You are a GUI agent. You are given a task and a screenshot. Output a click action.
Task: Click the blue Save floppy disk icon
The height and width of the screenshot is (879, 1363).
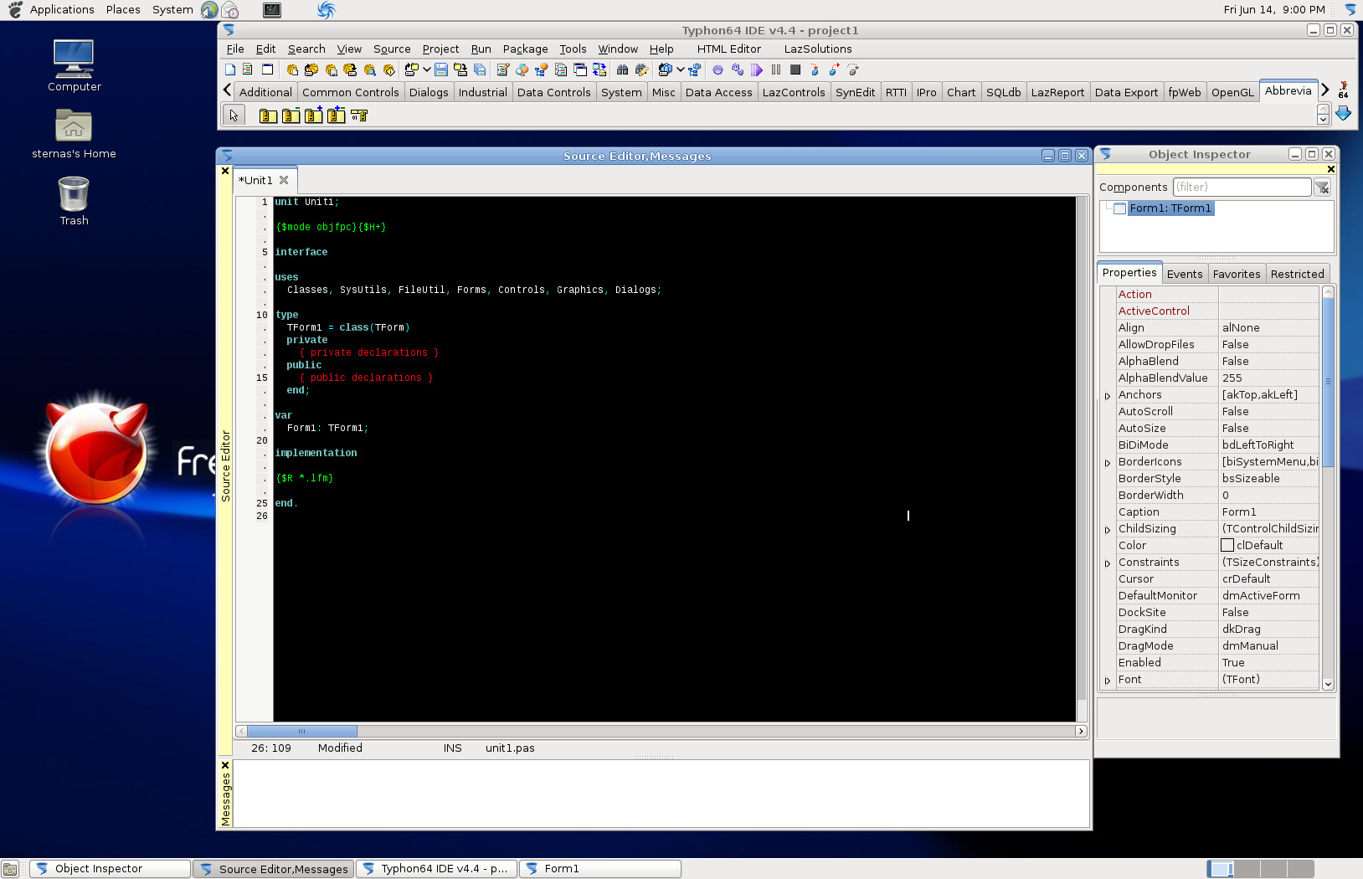click(x=440, y=69)
